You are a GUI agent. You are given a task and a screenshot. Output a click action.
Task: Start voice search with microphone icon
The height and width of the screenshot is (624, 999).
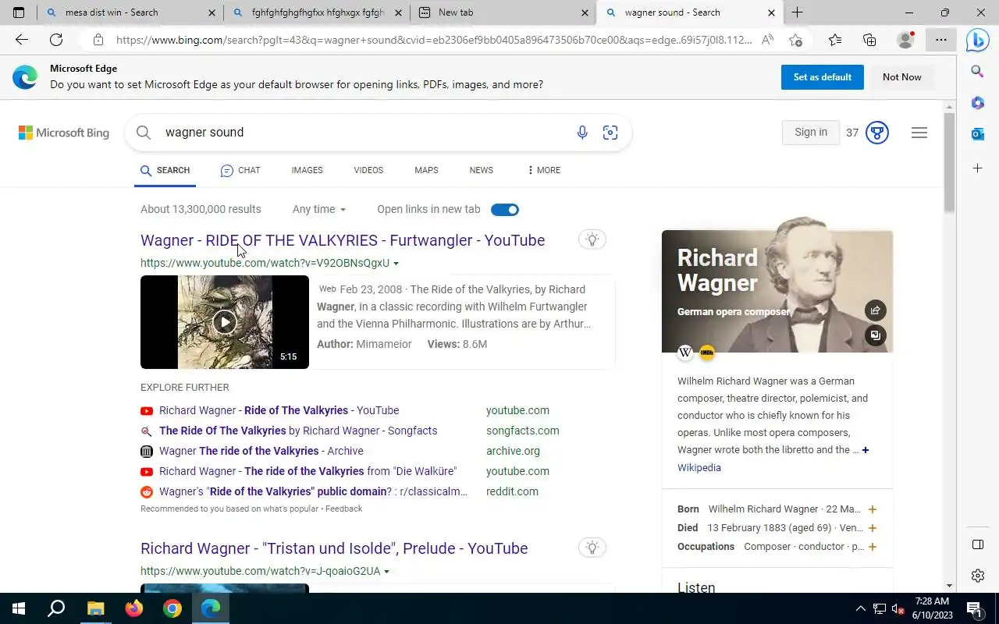(582, 133)
